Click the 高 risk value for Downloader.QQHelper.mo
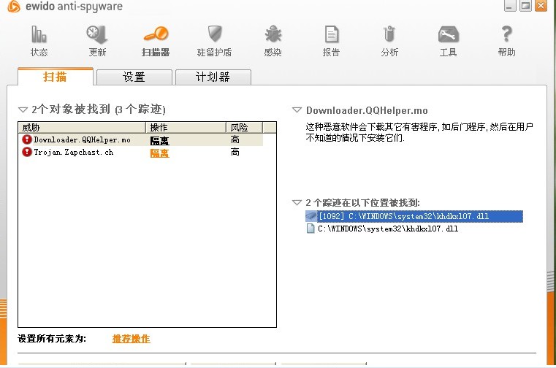The width and height of the screenshot is (556, 368). point(235,139)
